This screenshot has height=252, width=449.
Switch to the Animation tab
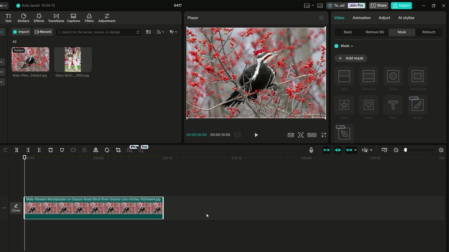click(x=361, y=17)
